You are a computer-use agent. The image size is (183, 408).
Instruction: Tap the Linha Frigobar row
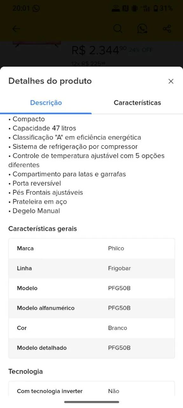(x=91, y=268)
